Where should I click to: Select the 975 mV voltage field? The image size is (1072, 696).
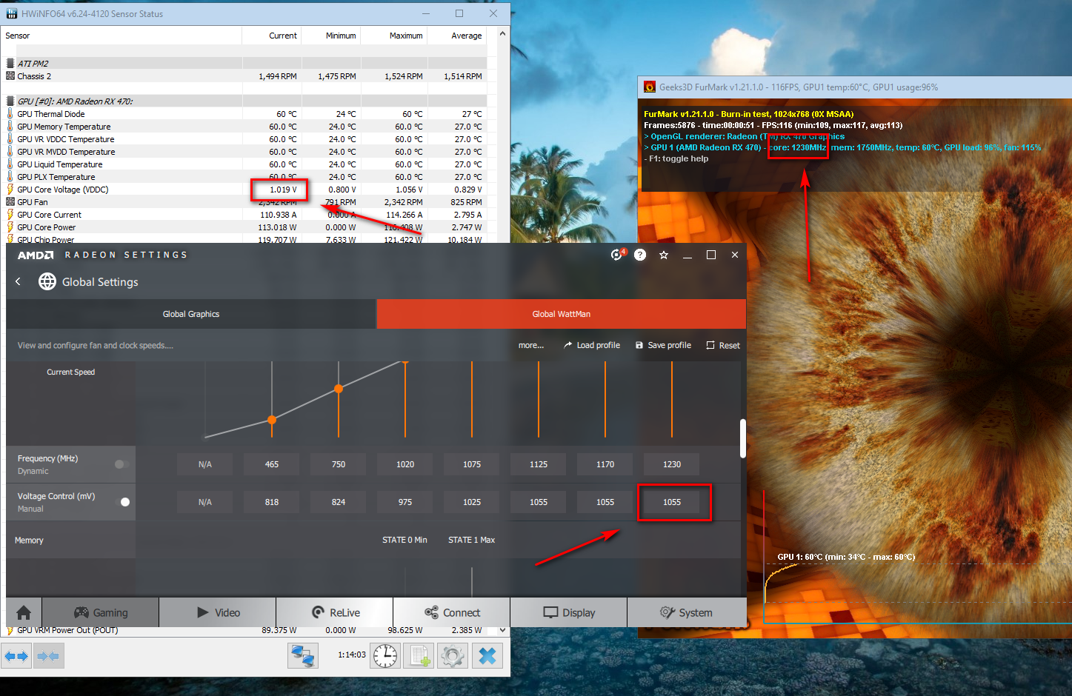(x=405, y=502)
